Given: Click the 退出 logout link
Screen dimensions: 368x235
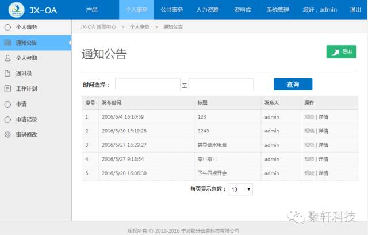Looking at the screenshot, I should [x=356, y=10].
